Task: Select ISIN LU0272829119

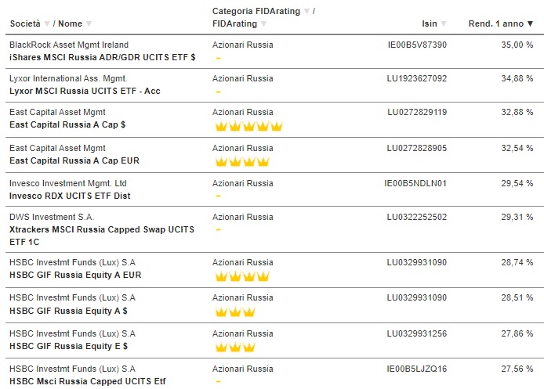Action: coord(417,112)
